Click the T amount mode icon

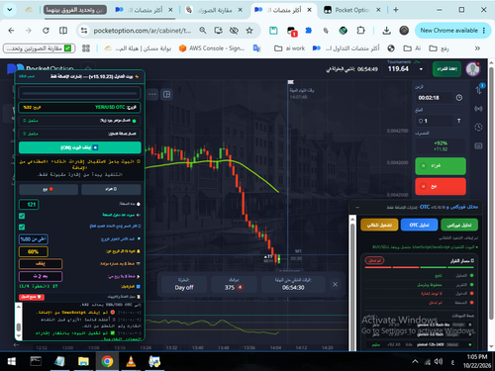coord(458,121)
